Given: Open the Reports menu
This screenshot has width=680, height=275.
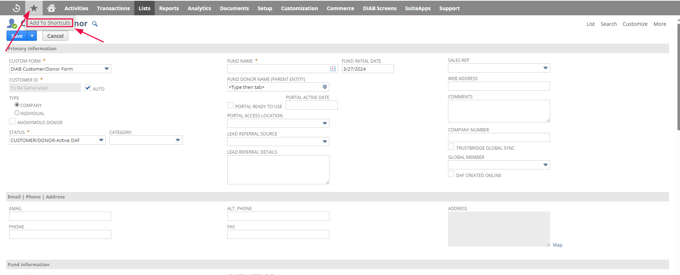Looking at the screenshot, I should click(x=169, y=8).
